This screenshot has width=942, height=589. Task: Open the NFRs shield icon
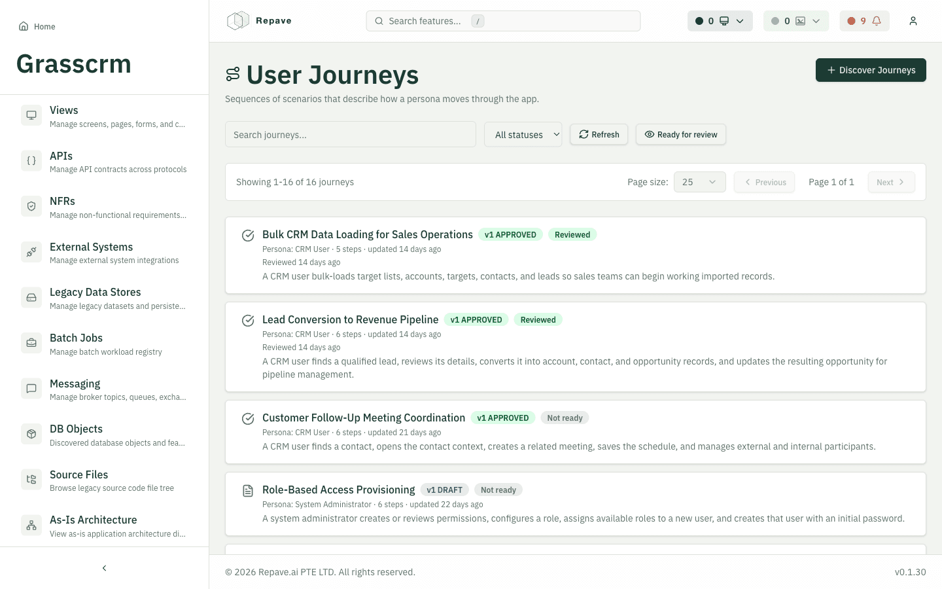(31, 207)
